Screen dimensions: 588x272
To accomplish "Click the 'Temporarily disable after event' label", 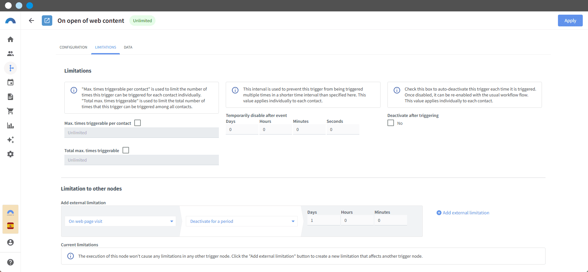I will pos(256,115).
